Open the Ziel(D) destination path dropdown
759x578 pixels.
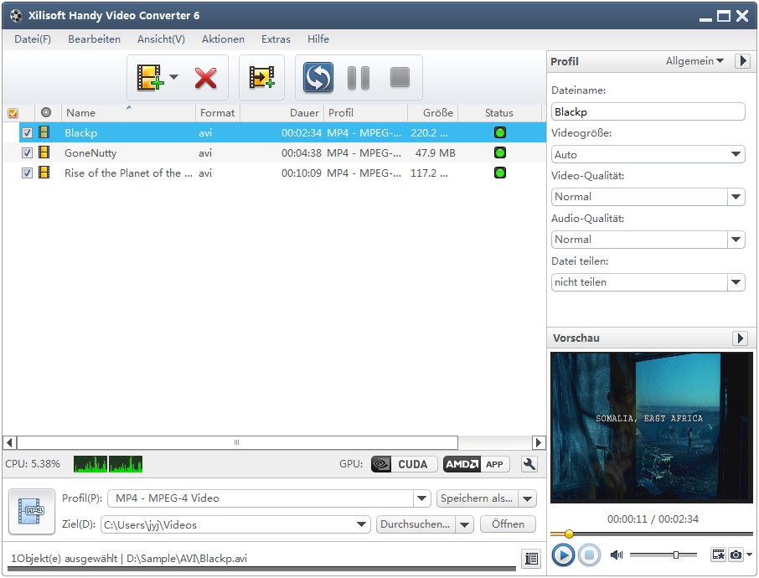tap(361, 524)
